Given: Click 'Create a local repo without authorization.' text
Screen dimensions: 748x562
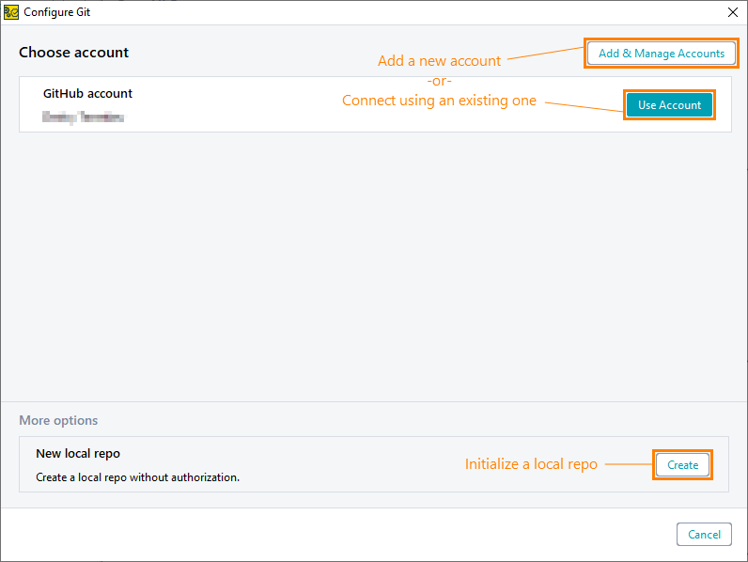Looking at the screenshot, I should pyautogui.click(x=137, y=477).
